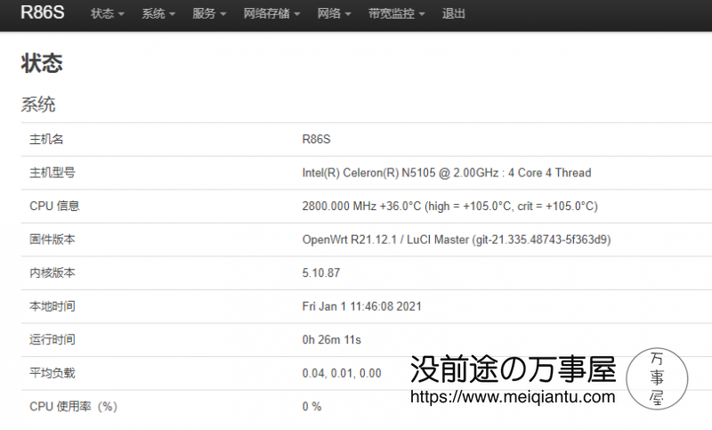The height and width of the screenshot is (430, 712).
Task: Expand the caret next to 网络
Action: tap(348, 14)
